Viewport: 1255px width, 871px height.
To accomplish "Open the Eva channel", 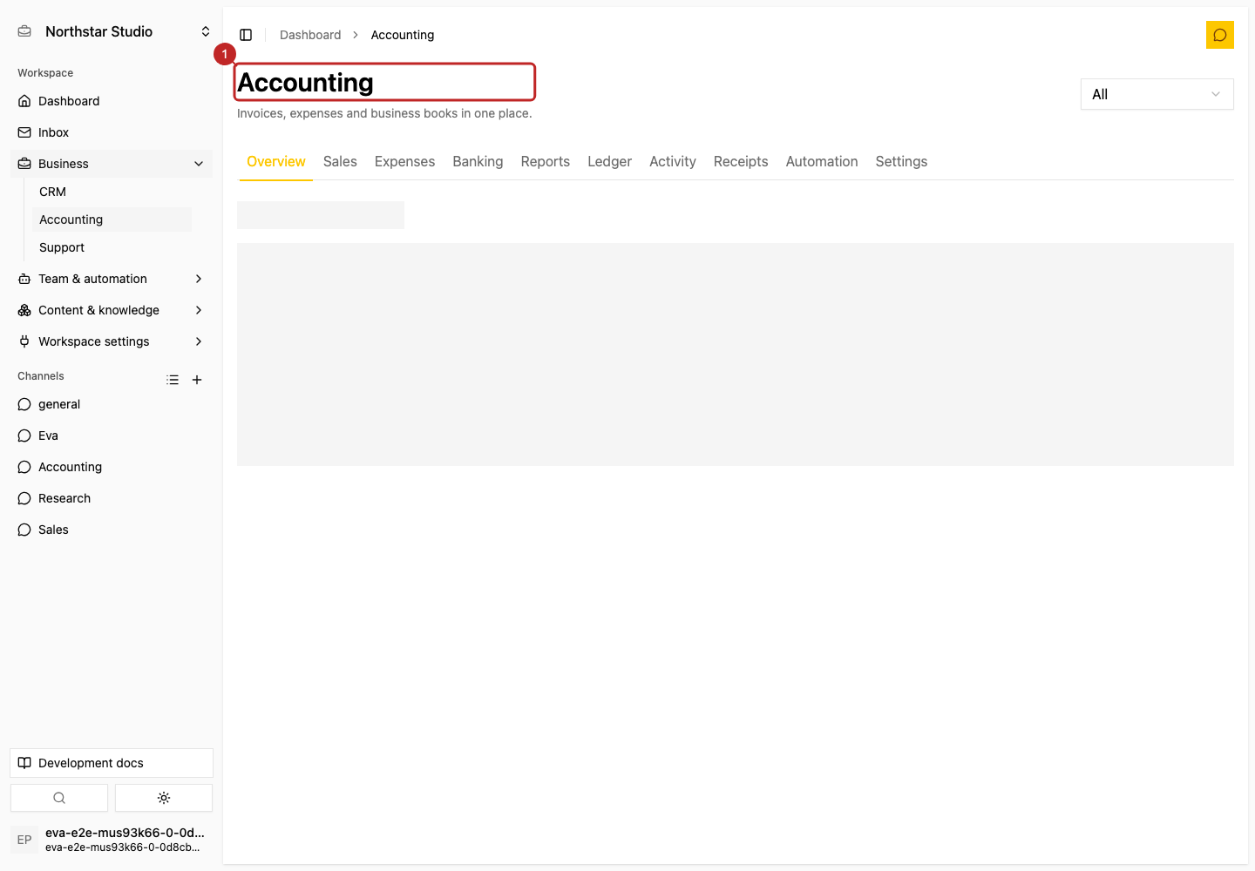I will pos(112,435).
